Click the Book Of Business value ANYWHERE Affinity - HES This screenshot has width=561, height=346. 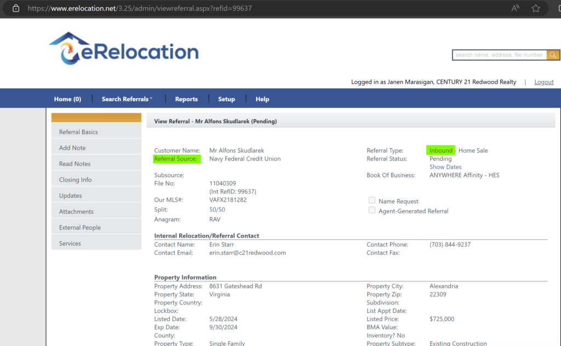(465, 175)
